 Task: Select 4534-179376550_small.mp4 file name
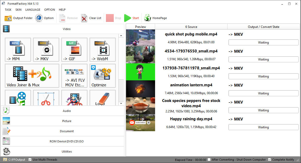(x=191, y=51)
